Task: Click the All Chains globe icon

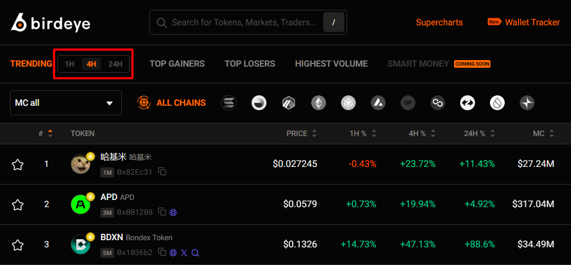Action: tap(143, 103)
